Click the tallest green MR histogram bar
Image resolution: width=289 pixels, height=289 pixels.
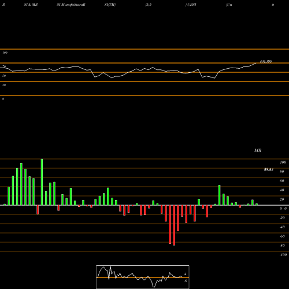pos(42,182)
